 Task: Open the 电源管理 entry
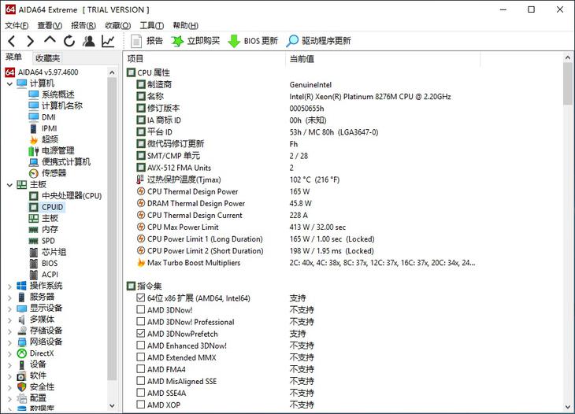coord(58,151)
